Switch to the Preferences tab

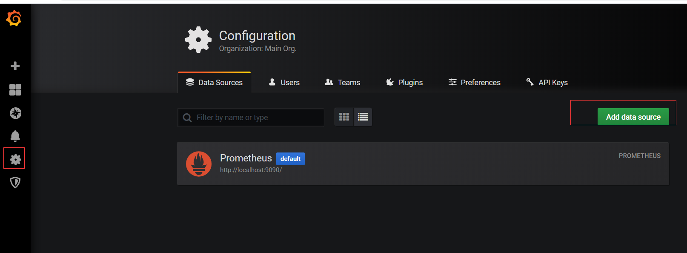[475, 83]
